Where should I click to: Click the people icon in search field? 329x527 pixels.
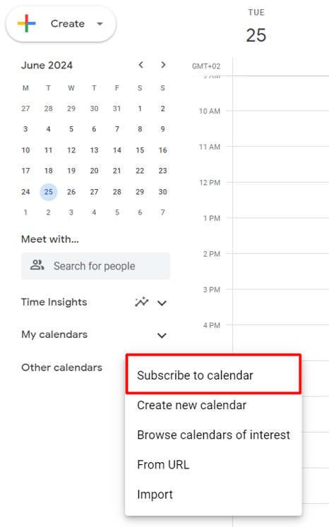[37, 265]
